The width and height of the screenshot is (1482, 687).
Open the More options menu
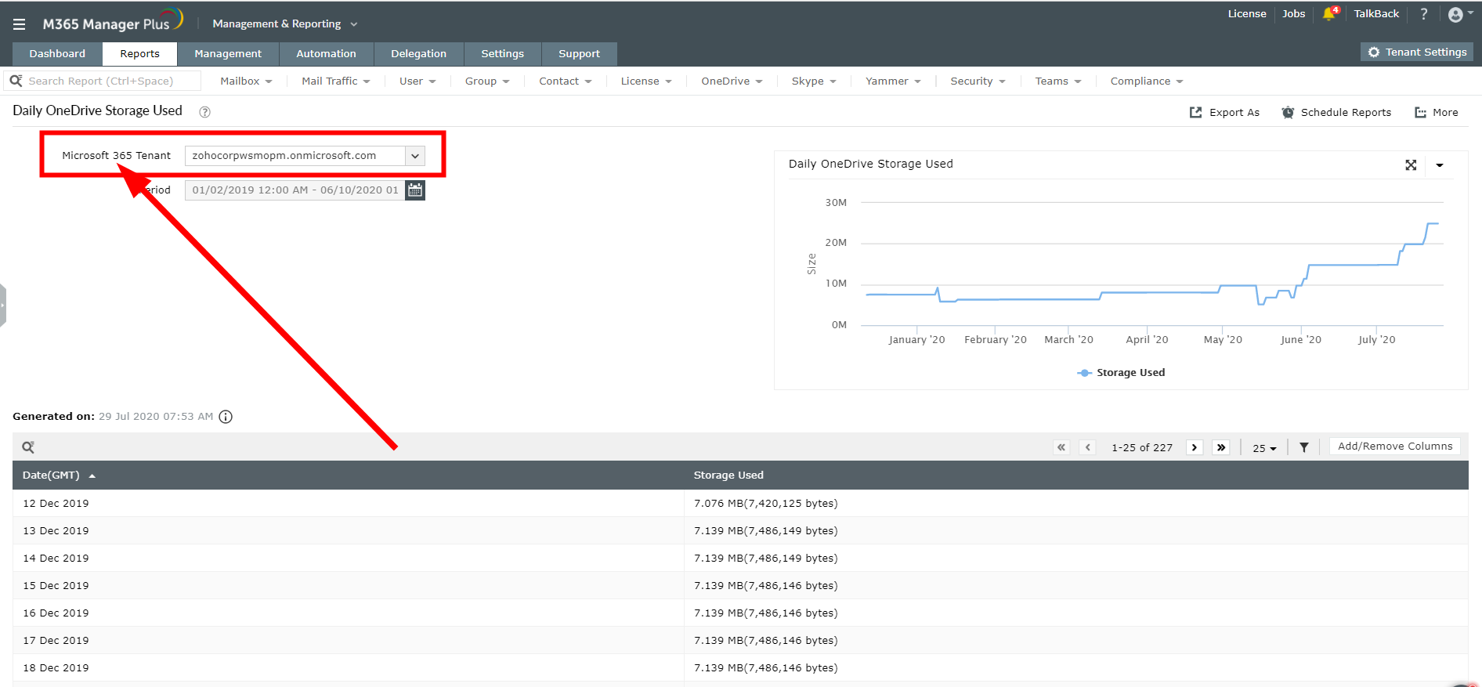(x=1437, y=113)
